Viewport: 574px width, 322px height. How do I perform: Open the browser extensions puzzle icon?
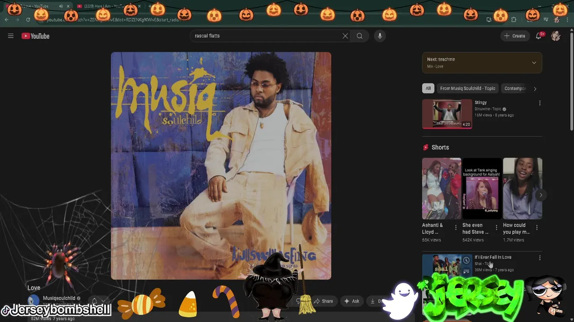[x=514, y=20]
